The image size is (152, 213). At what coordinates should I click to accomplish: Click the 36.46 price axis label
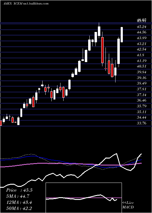click(x=142, y=100)
